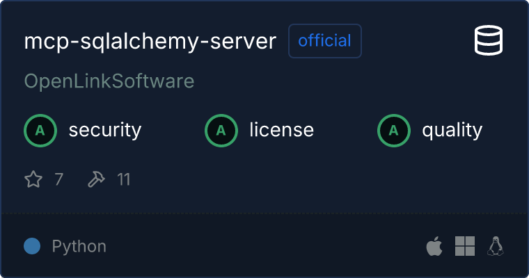Select the security label text
Screen dimensions: 529x278
tap(104, 130)
